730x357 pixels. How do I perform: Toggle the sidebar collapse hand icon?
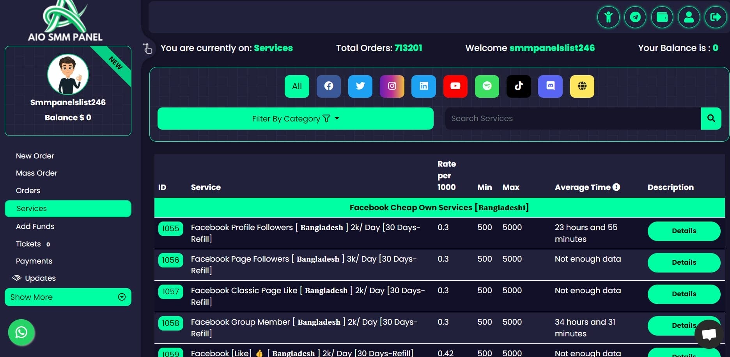(x=147, y=48)
